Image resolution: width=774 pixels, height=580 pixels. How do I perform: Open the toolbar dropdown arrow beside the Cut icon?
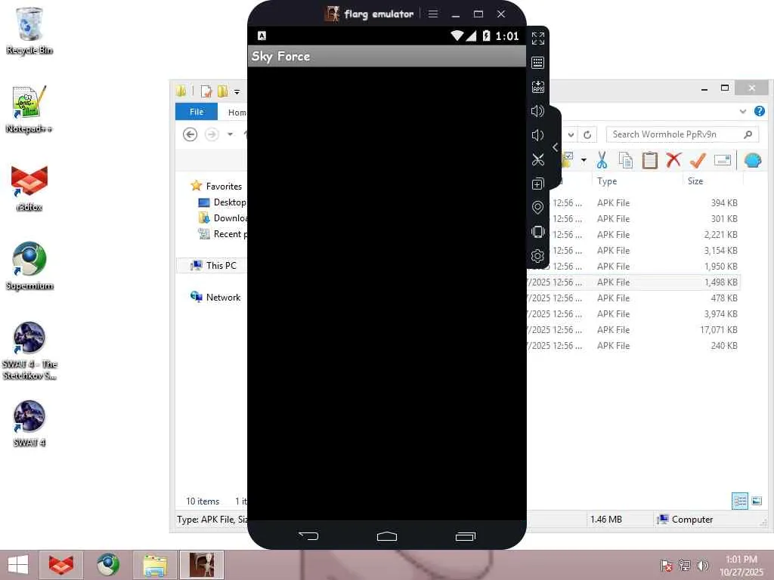pos(584,160)
